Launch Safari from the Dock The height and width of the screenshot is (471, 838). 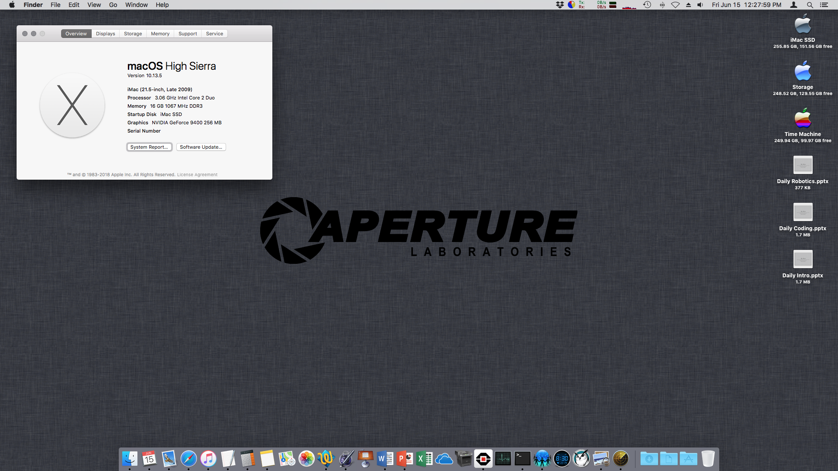189,459
